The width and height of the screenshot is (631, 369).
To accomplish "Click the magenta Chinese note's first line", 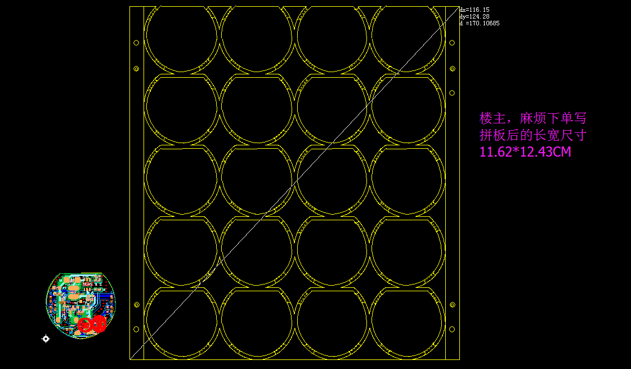I will [x=532, y=118].
